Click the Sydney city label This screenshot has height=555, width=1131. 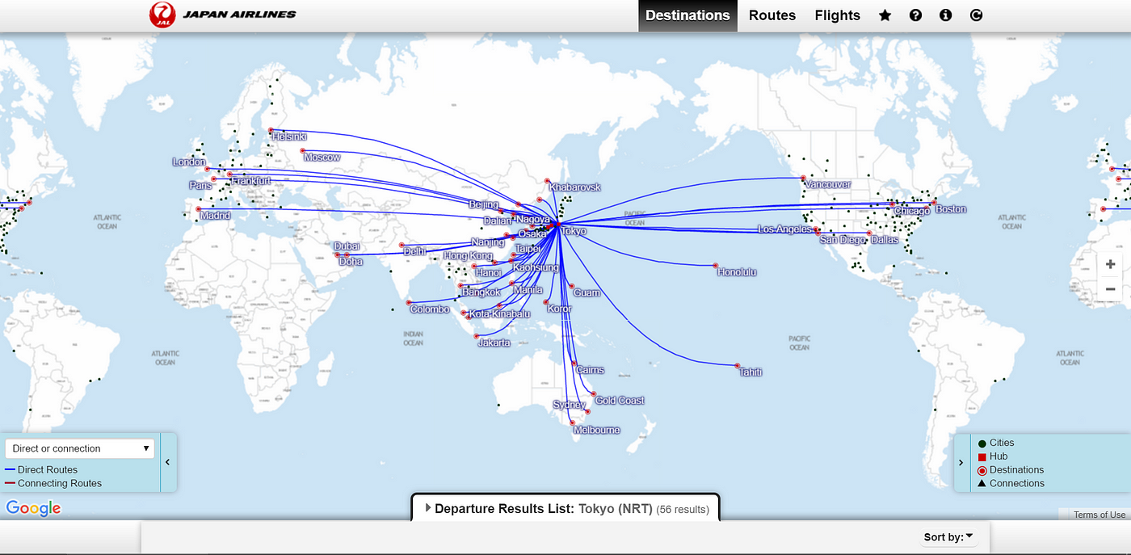pos(570,405)
